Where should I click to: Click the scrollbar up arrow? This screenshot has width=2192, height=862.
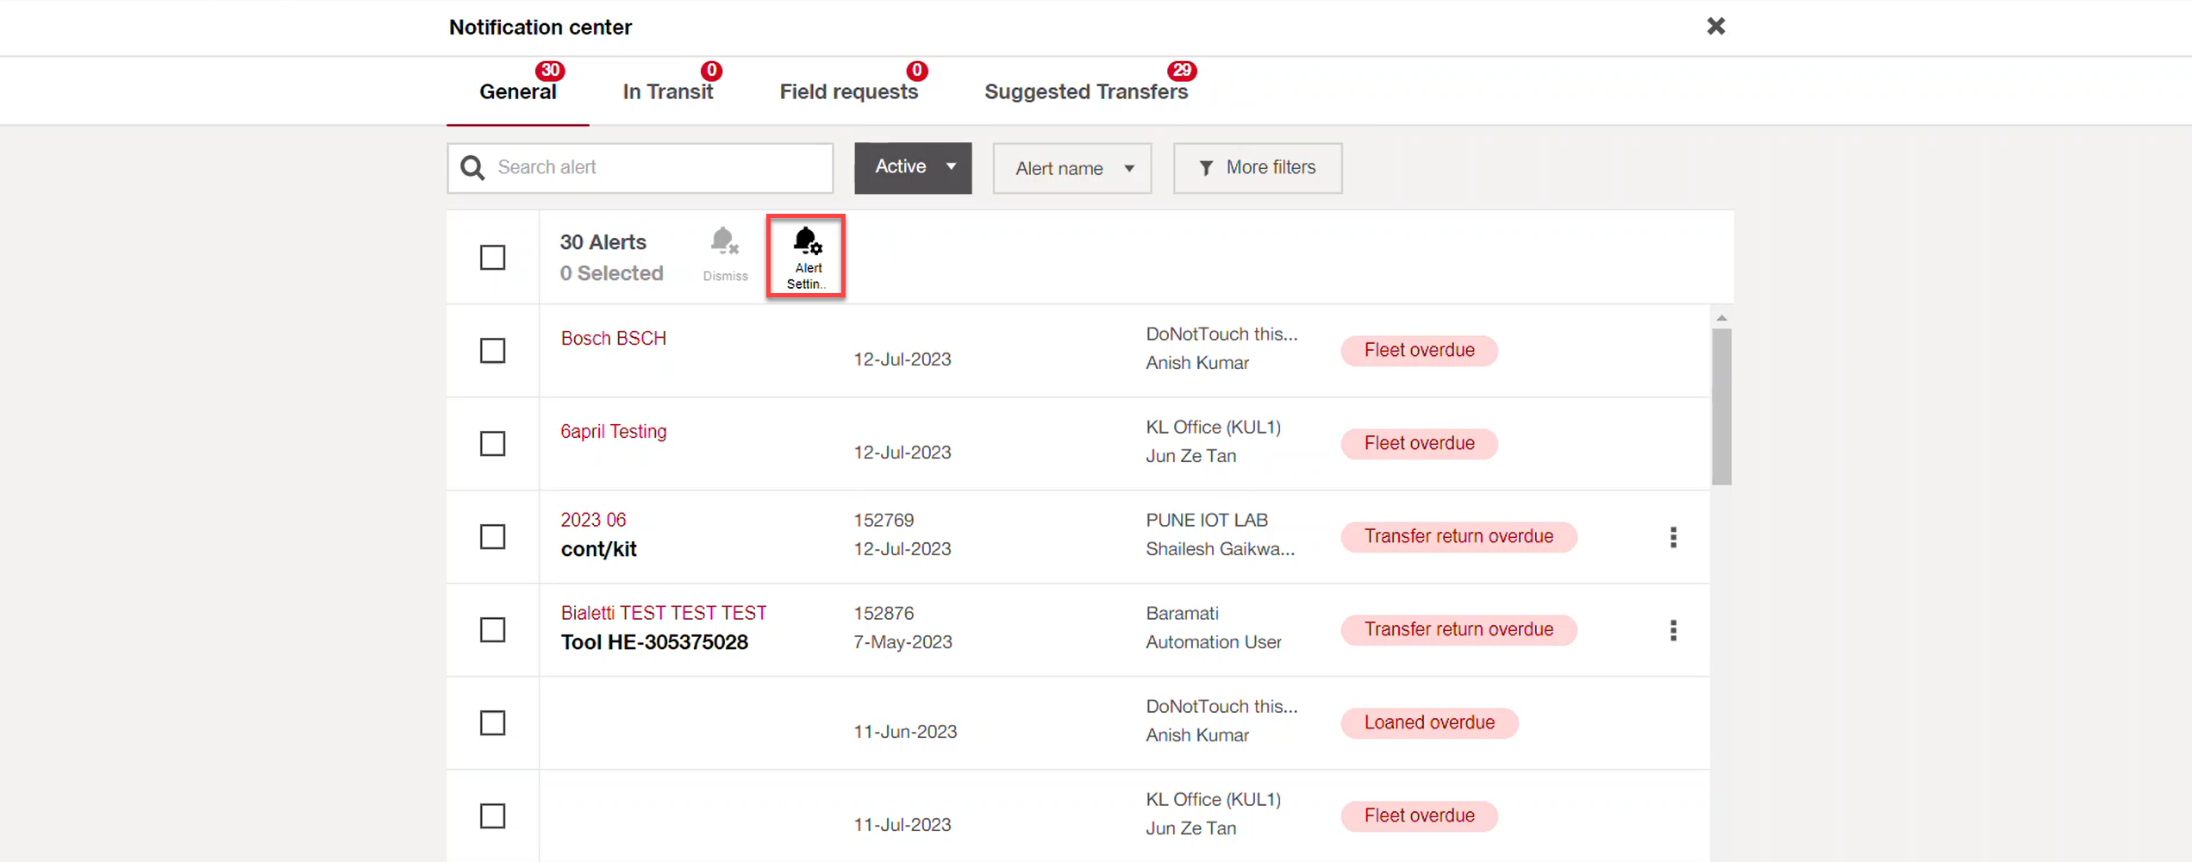click(1721, 318)
